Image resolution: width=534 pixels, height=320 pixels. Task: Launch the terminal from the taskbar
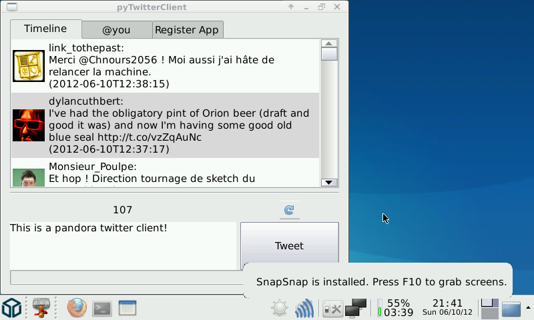coord(102,308)
